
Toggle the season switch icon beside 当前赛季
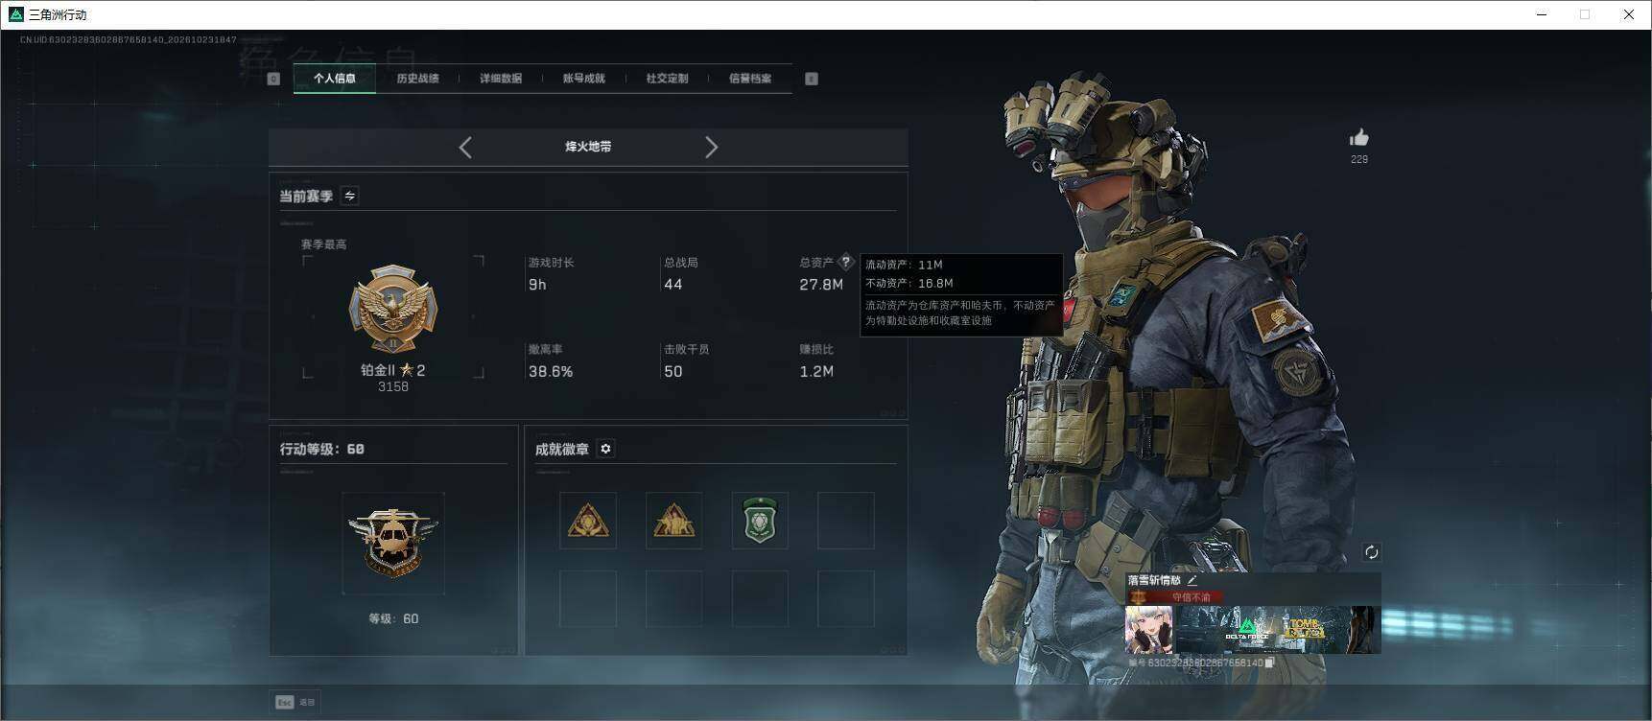350,196
